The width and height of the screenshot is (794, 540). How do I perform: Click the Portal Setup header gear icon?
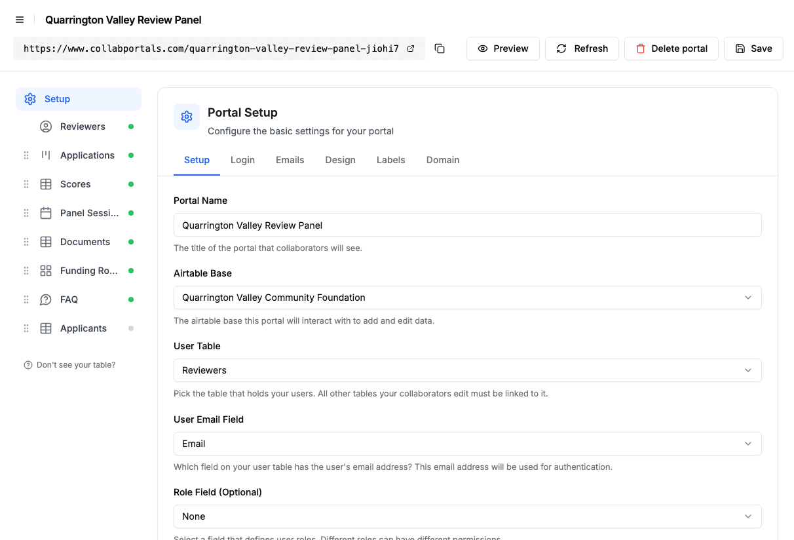(x=187, y=117)
